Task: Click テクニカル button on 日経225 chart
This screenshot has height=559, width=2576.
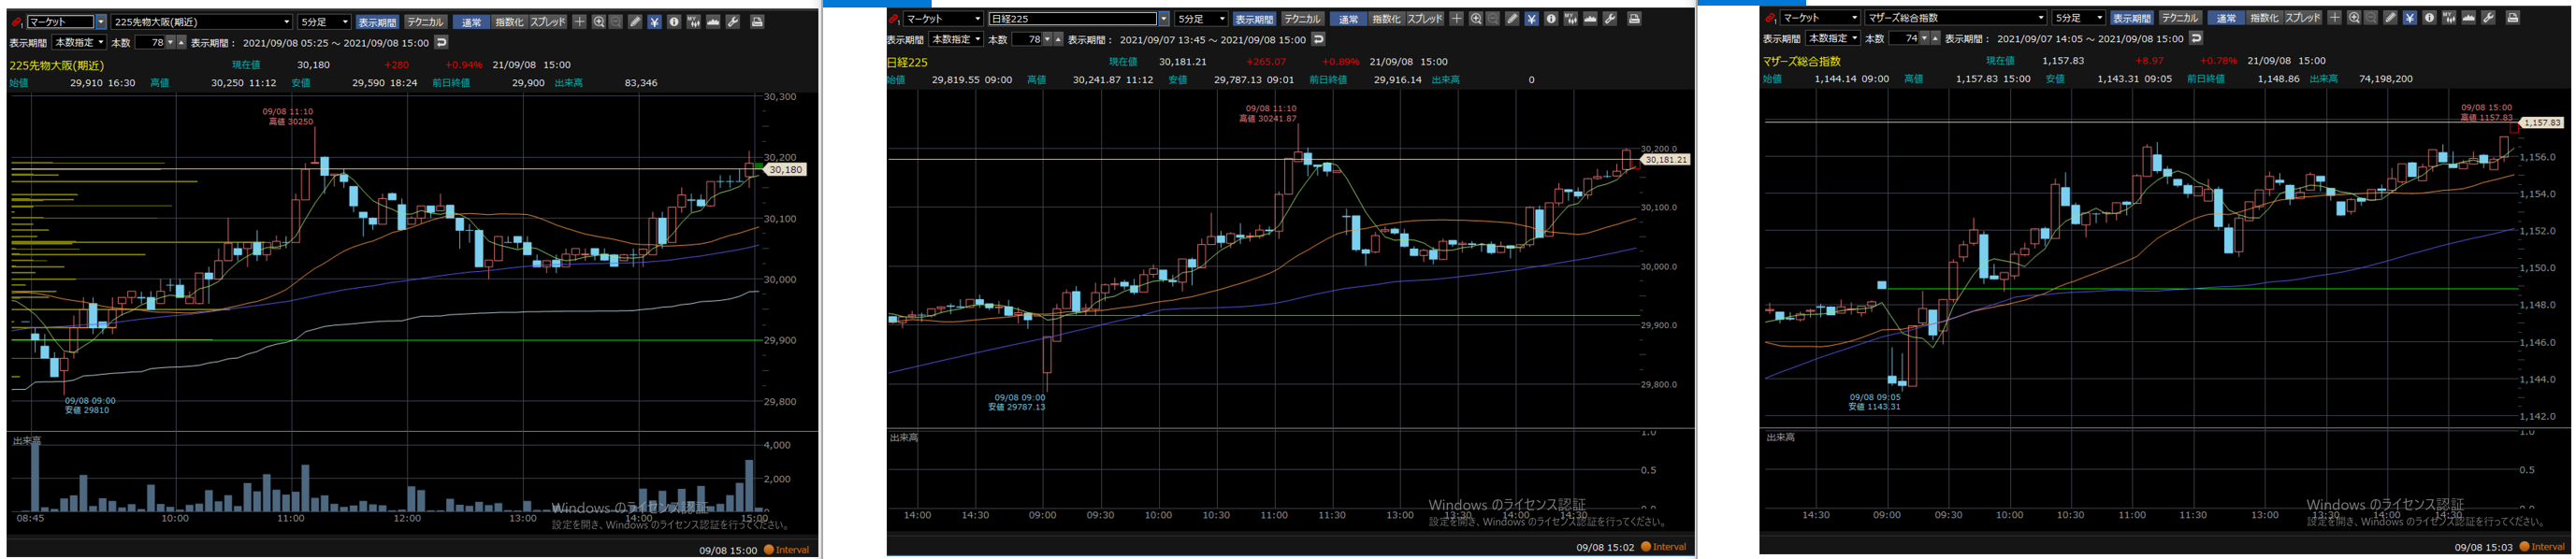Action: pos(1301,19)
